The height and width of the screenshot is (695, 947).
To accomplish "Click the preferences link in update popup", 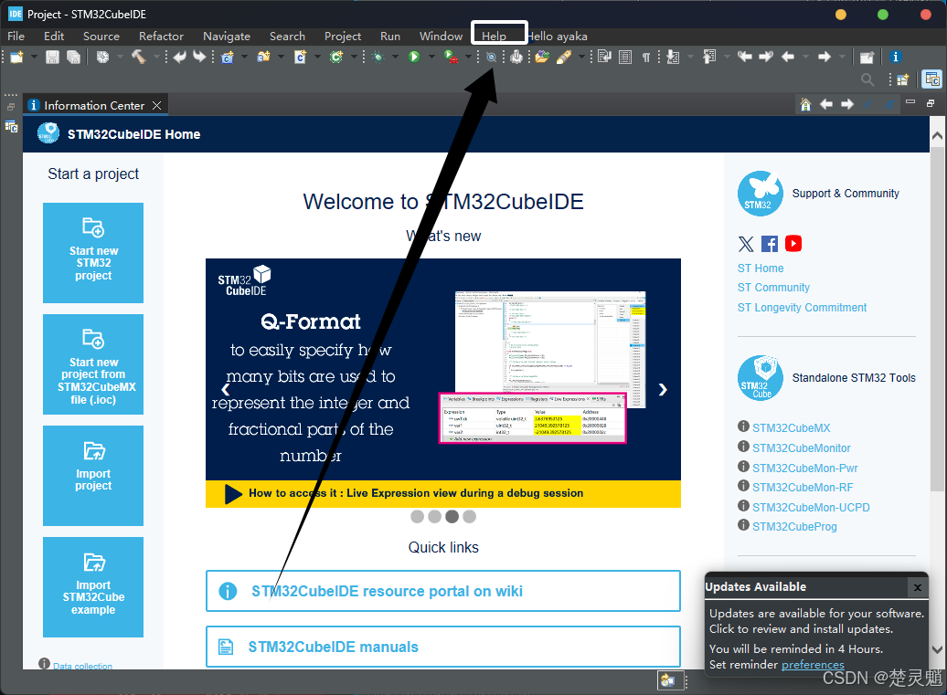I will tap(813, 665).
